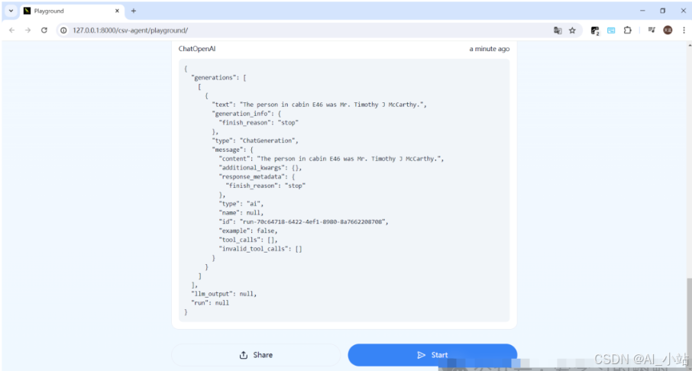Image resolution: width=692 pixels, height=371 pixels.
Task: Open the browser profile avatar
Action: (x=668, y=31)
